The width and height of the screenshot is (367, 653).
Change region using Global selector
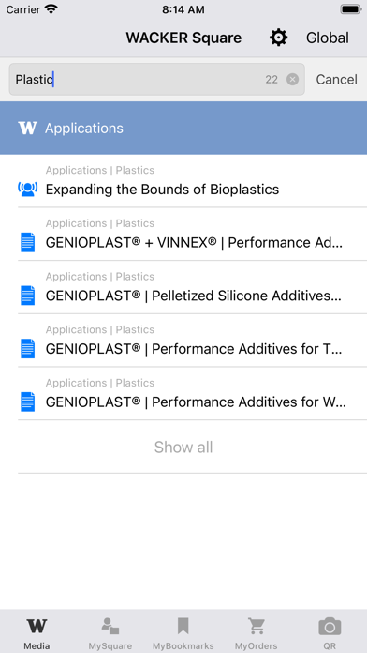[x=328, y=38]
